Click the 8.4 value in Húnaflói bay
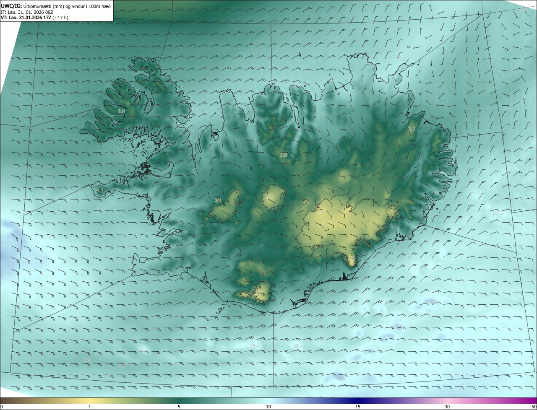The image size is (537, 410). [x=193, y=109]
